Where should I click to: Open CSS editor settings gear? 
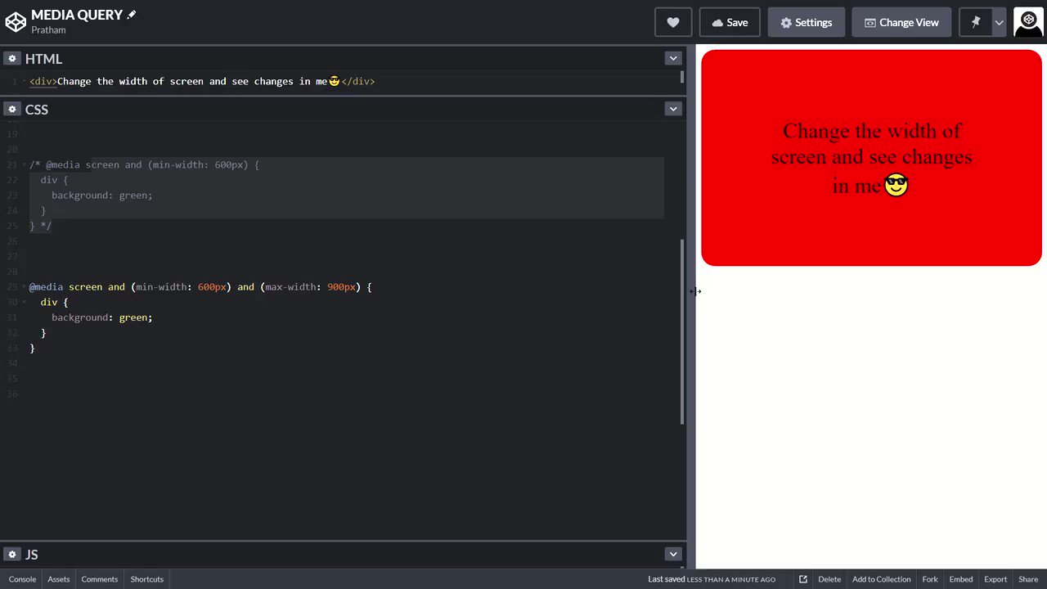click(12, 109)
